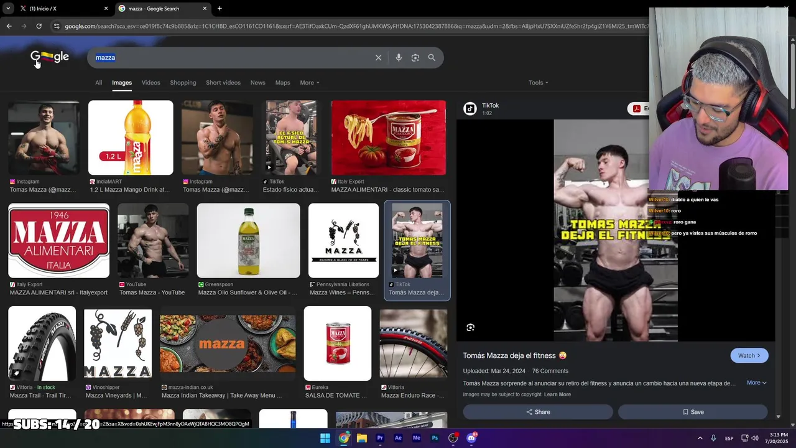Open Media Encoder from the taskbar
This screenshot has width=796, height=448.
pyautogui.click(x=417, y=438)
